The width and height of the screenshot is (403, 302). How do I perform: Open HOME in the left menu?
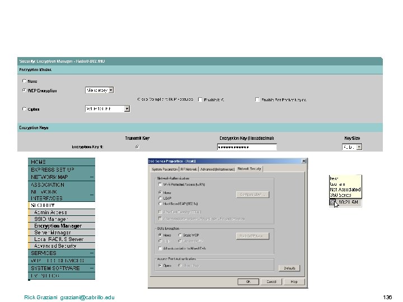pos(62,162)
